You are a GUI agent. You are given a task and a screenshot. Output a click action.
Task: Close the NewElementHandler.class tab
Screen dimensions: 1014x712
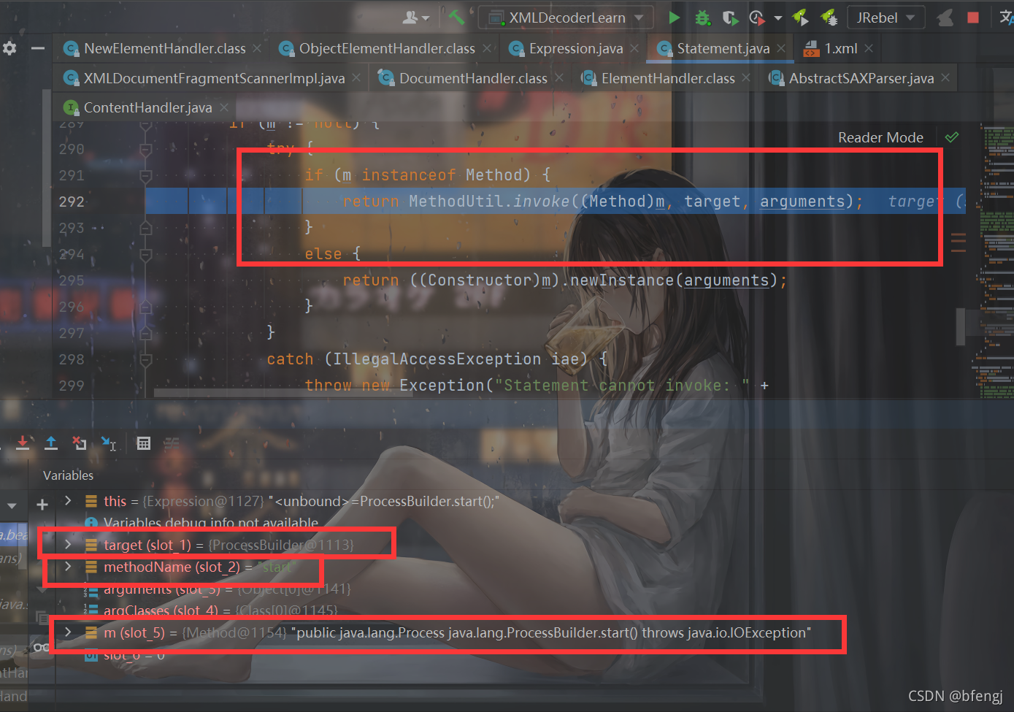(x=257, y=48)
